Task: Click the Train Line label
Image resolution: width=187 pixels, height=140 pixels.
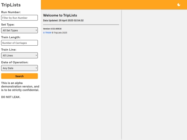Action: [9, 49]
